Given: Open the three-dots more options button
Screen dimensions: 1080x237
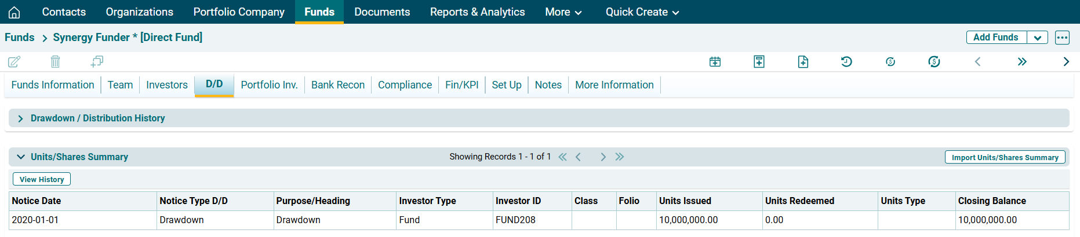Looking at the screenshot, I should pyautogui.click(x=1062, y=38).
